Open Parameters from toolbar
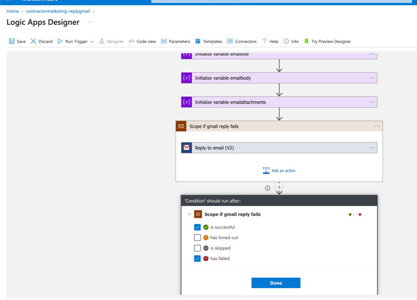The height and width of the screenshot is (300, 417). 176,42
